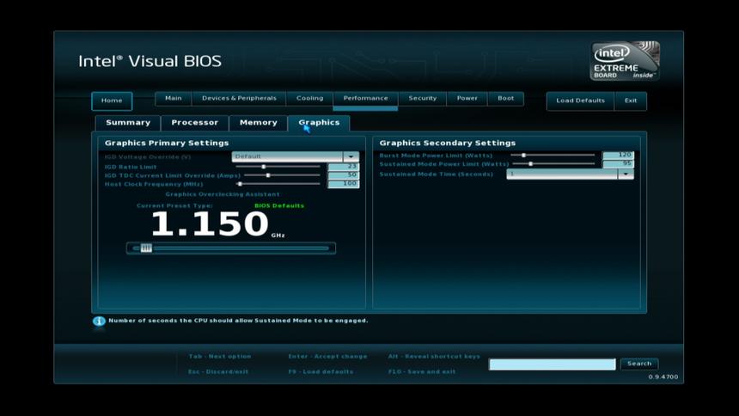Click the search text input field
This screenshot has width=739, height=416.
coord(552,364)
